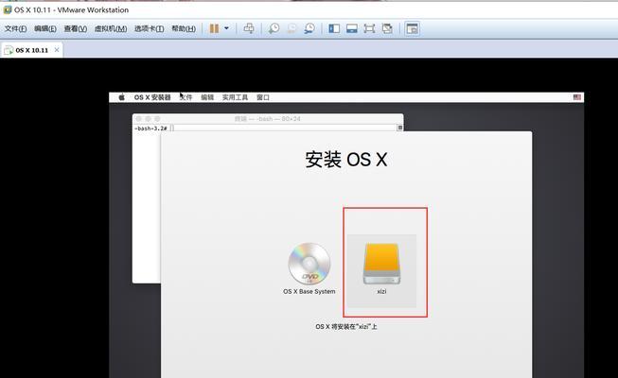Screen dimensions: 618x378
Task: Open the guest 文件 menu
Action: point(186,97)
